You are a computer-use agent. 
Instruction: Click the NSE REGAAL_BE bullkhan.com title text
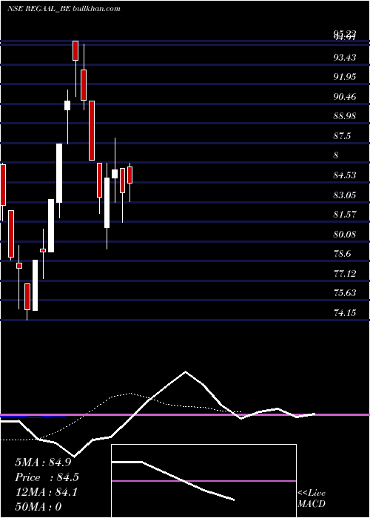click(x=64, y=9)
